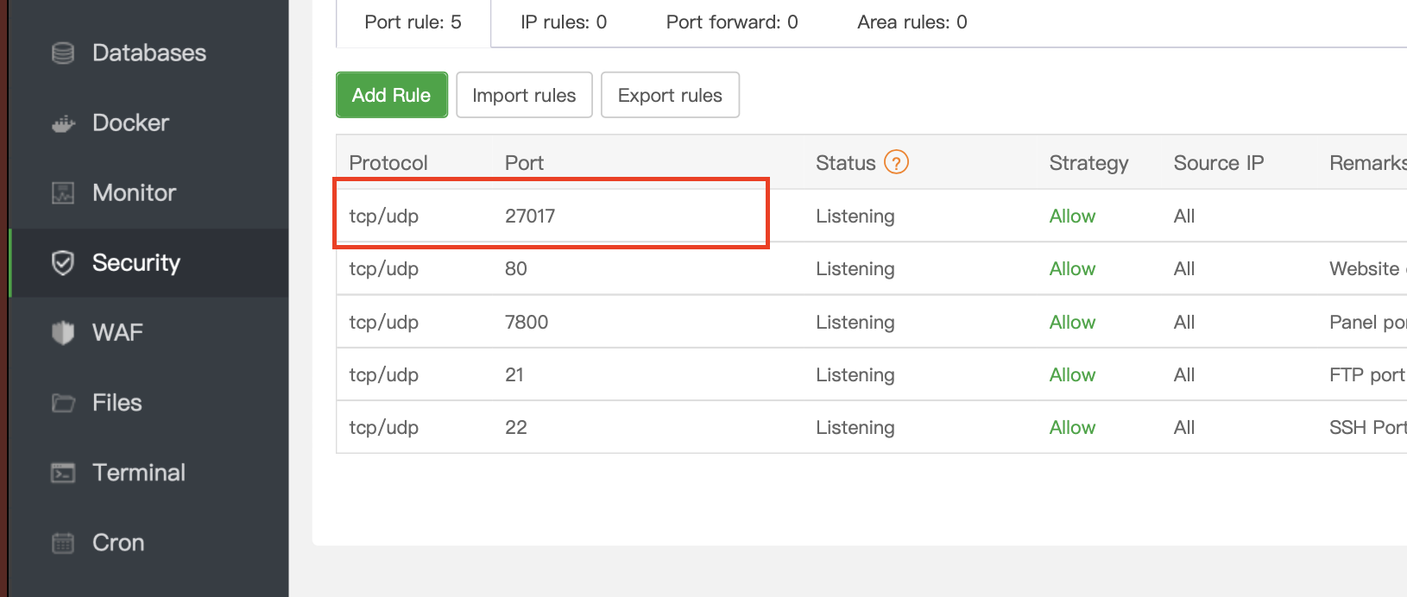
Task: Click the WAF shield icon
Action: (63, 333)
